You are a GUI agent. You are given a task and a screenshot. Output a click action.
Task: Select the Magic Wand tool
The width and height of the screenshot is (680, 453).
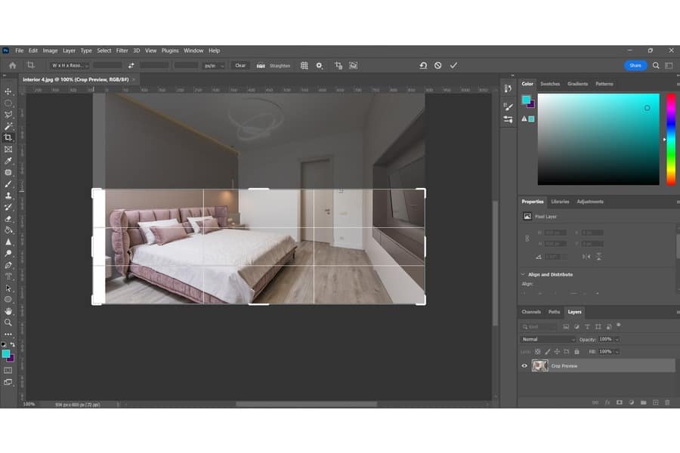[x=8, y=126]
